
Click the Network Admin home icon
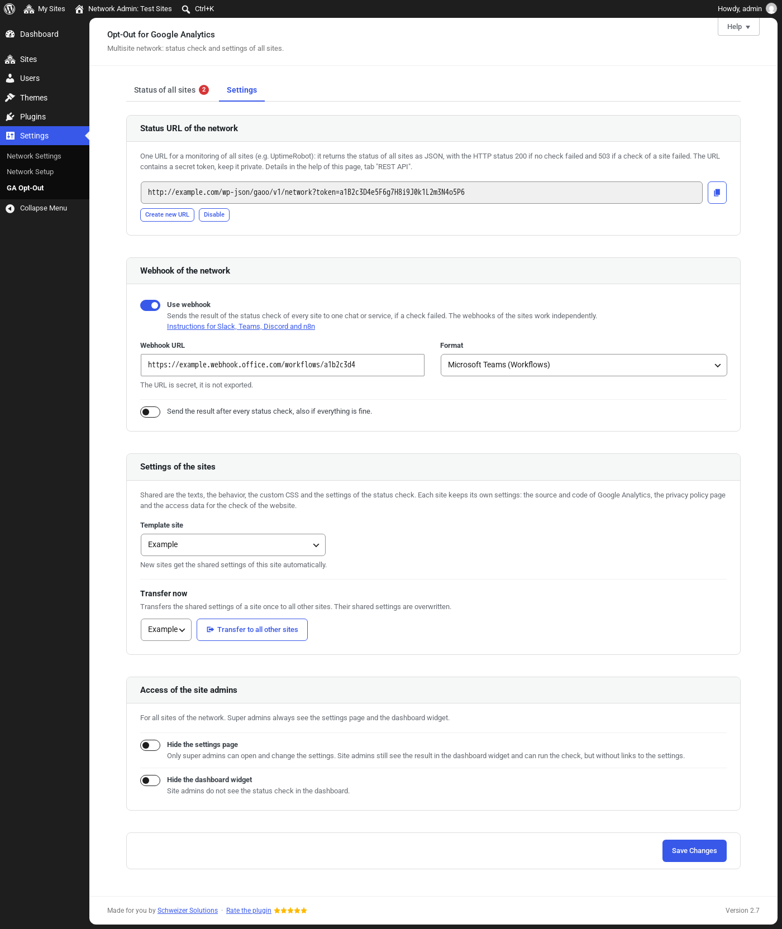click(79, 9)
